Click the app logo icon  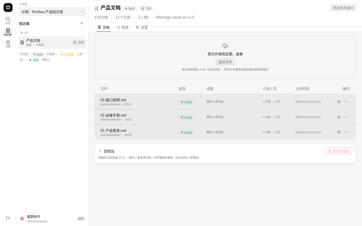pos(8,8)
